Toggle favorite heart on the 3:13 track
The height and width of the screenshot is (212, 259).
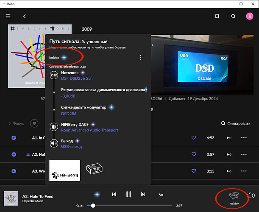point(194,171)
